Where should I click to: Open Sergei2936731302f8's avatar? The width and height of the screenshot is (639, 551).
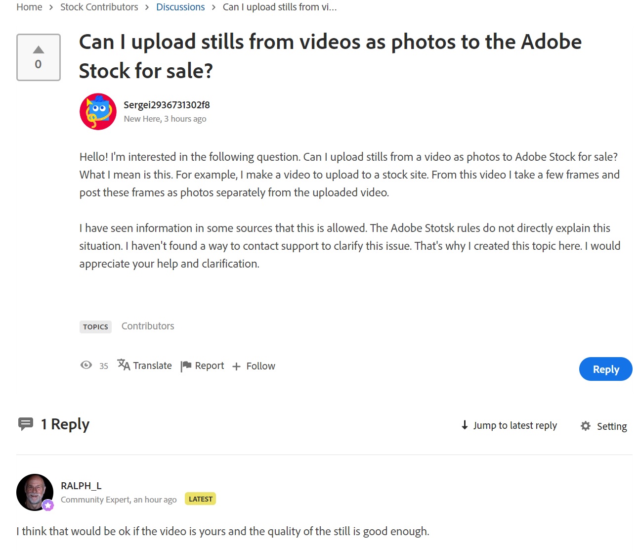98,111
